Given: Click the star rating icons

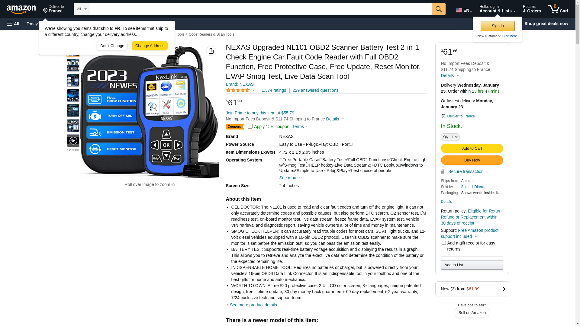Looking at the screenshot, I should pos(238,90).
